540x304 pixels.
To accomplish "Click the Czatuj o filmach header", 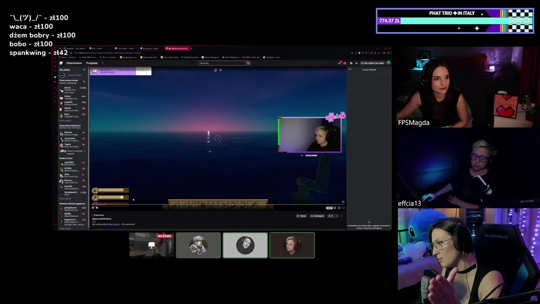I will (x=369, y=70).
